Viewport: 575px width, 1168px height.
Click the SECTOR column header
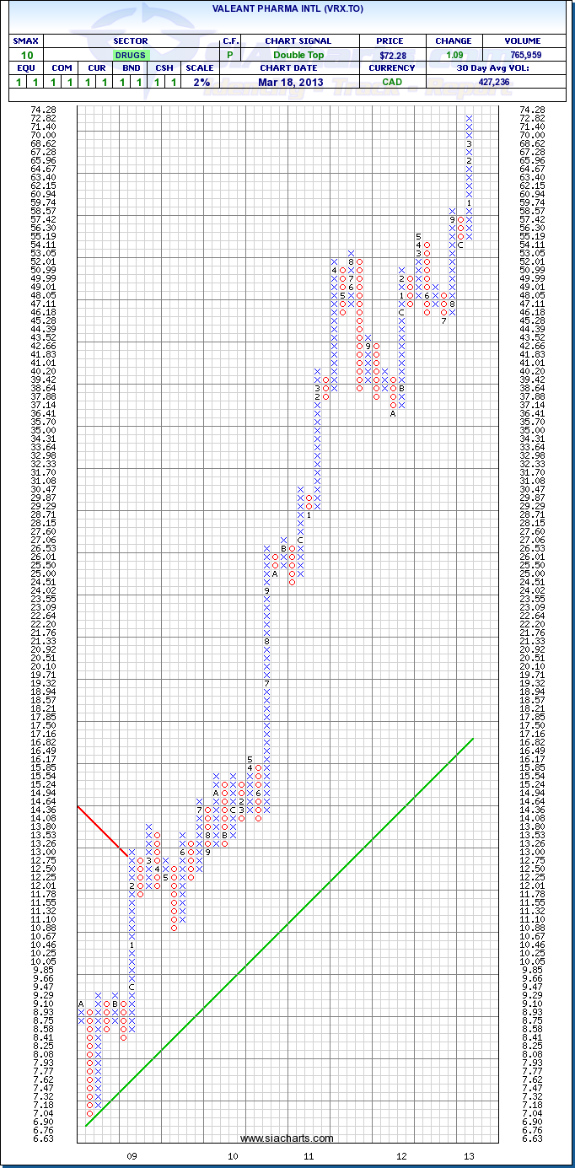[131, 40]
